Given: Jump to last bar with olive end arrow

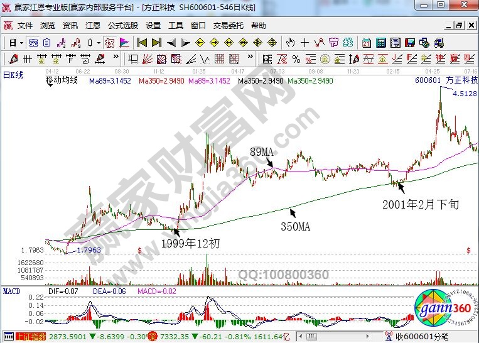Looking at the screenshot, I should pyautogui.click(x=157, y=43).
